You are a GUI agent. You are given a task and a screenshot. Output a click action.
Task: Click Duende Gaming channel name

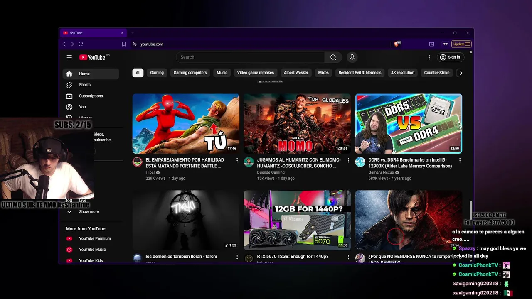point(271,172)
